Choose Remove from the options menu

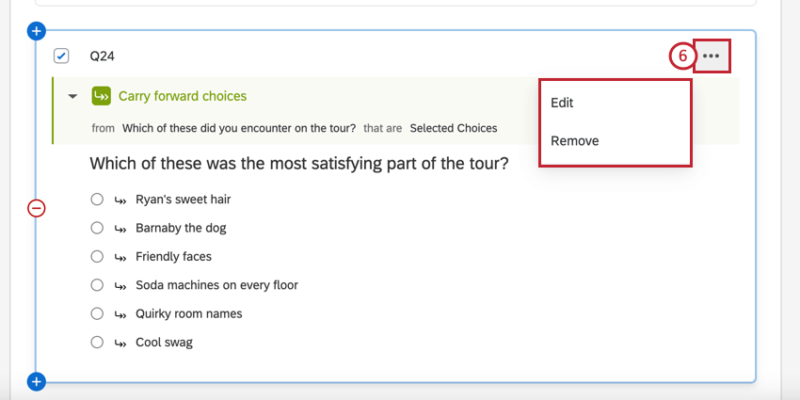click(x=574, y=141)
